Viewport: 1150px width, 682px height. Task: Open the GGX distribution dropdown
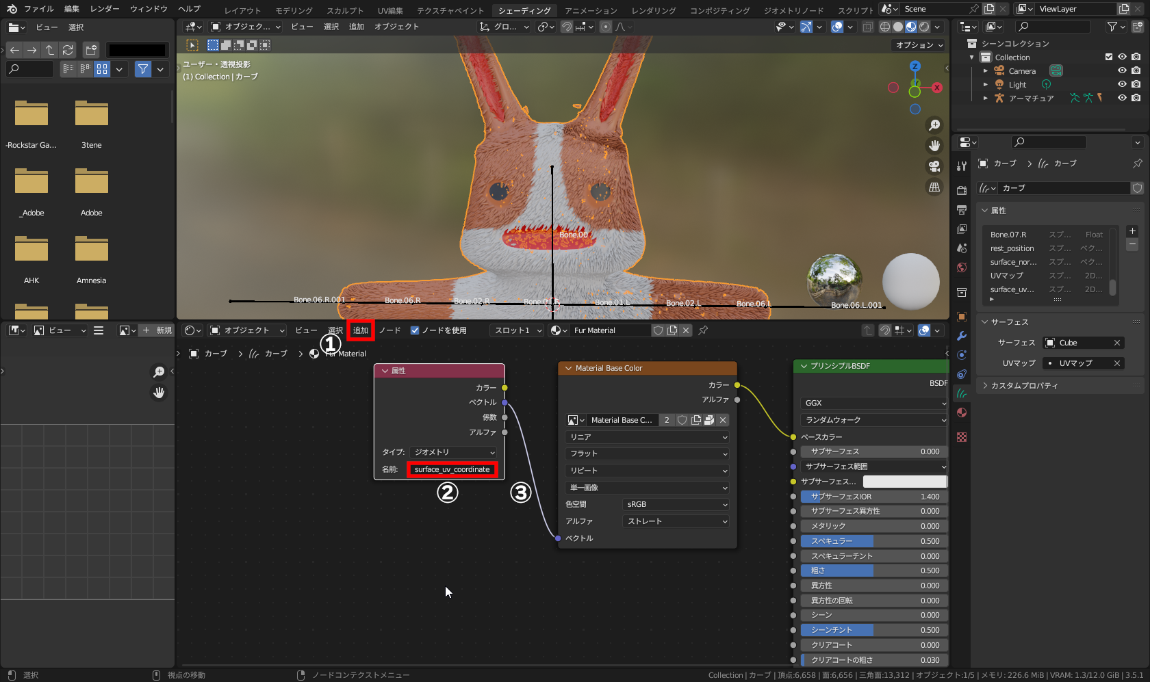tap(874, 403)
